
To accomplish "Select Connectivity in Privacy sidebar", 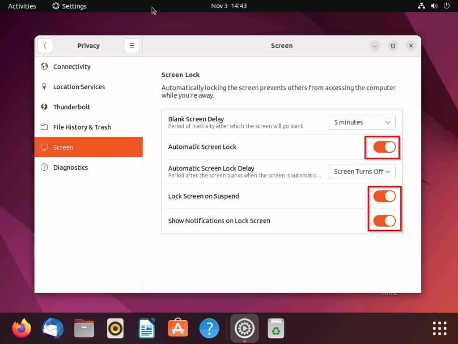I will (x=89, y=66).
